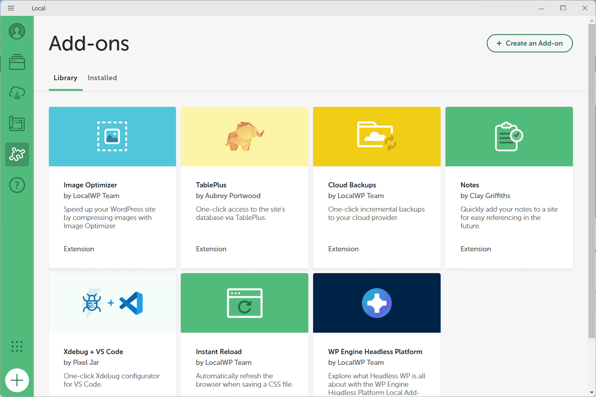Screen dimensions: 596x397
Task: Open the Connect cloud icon in sidebar
Action: click(17, 93)
